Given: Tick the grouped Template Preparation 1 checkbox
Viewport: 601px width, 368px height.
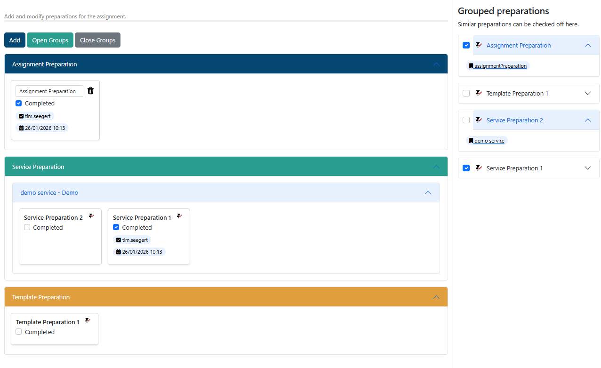Looking at the screenshot, I should (466, 94).
